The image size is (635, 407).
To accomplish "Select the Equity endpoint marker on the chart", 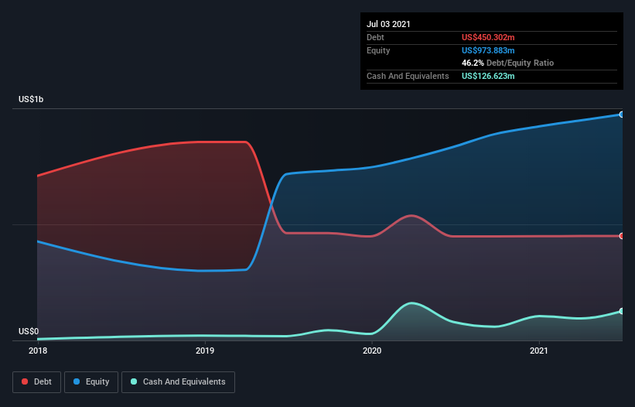I will coord(621,115).
